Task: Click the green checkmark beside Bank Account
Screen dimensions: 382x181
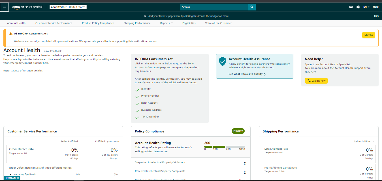Action: [x=137, y=104]
